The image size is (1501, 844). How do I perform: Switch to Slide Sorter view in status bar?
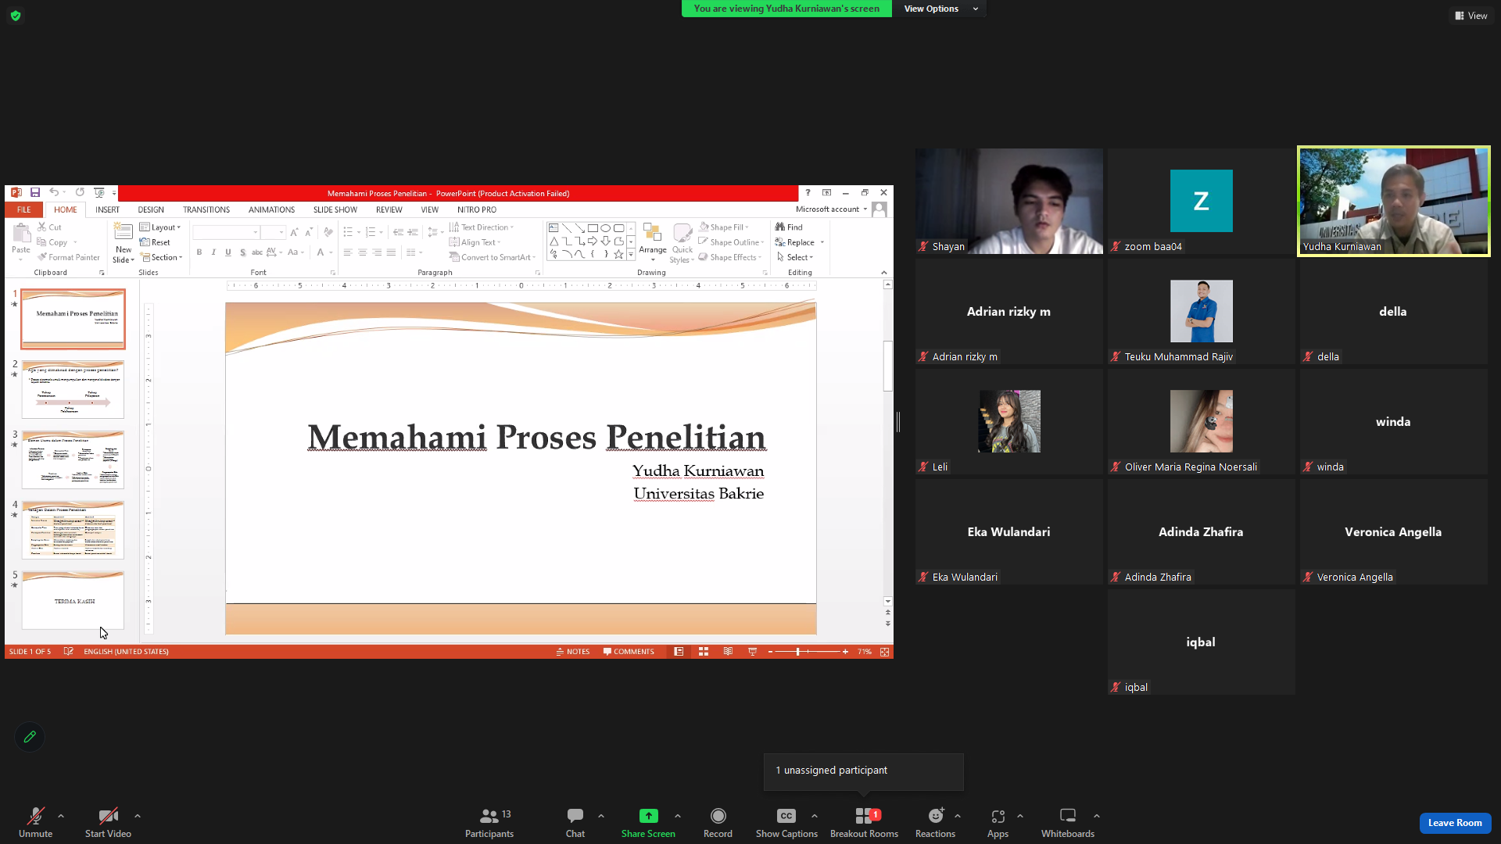click(x=704, y=652)
